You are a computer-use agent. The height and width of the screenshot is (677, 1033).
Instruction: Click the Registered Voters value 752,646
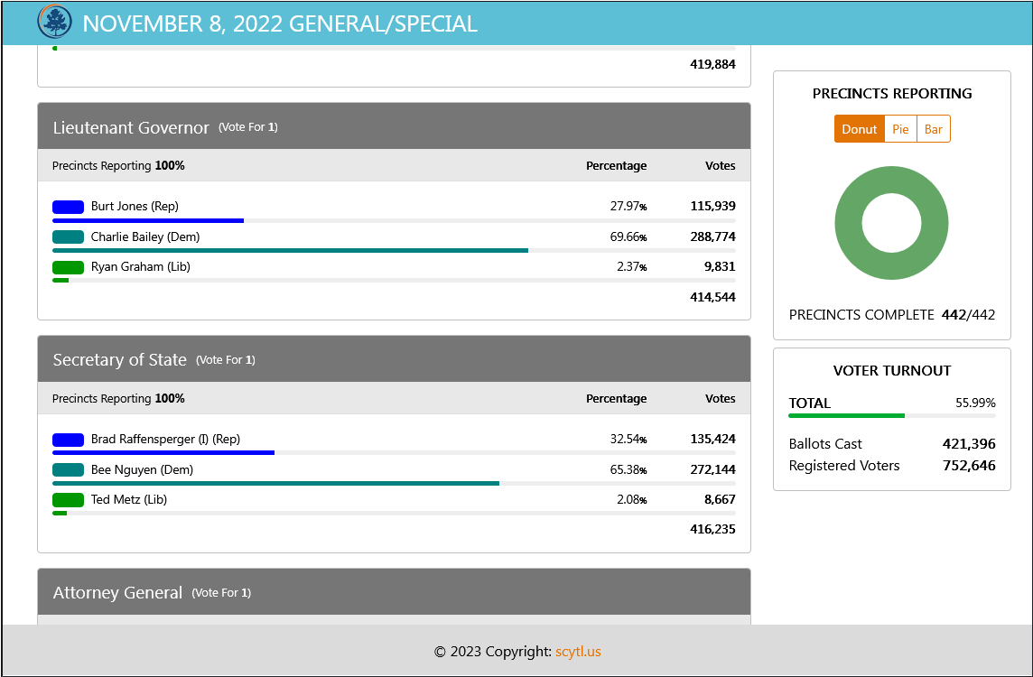(x=969, y=466)
